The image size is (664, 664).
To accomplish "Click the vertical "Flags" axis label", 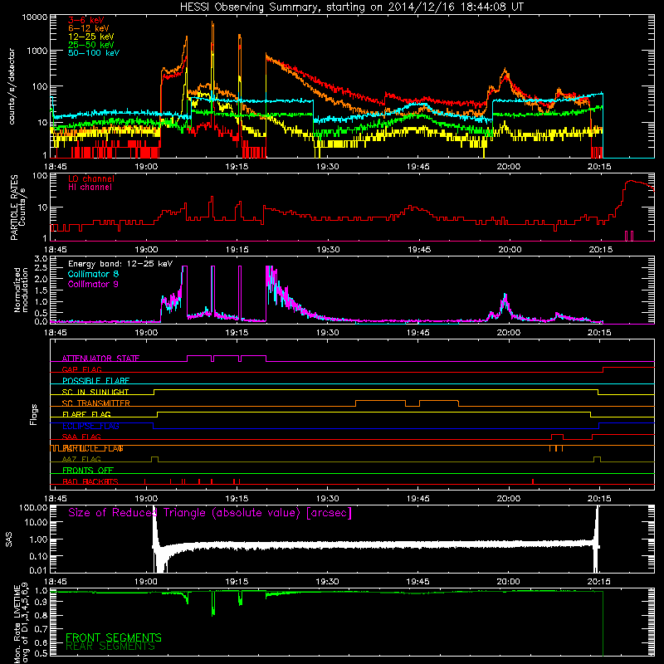I will 34,414.
